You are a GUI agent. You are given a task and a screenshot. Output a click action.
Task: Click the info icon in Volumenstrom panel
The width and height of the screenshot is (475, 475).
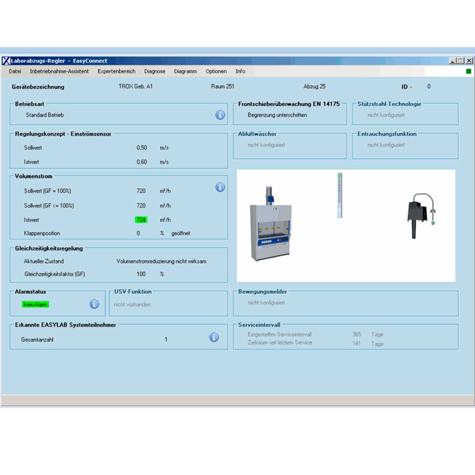point(220,187)
